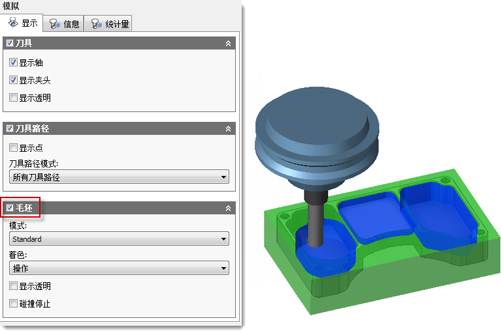Collapse the 毛坯 section
The height and width of the screenshot is (331, 501).
click(x=228, y=208)
